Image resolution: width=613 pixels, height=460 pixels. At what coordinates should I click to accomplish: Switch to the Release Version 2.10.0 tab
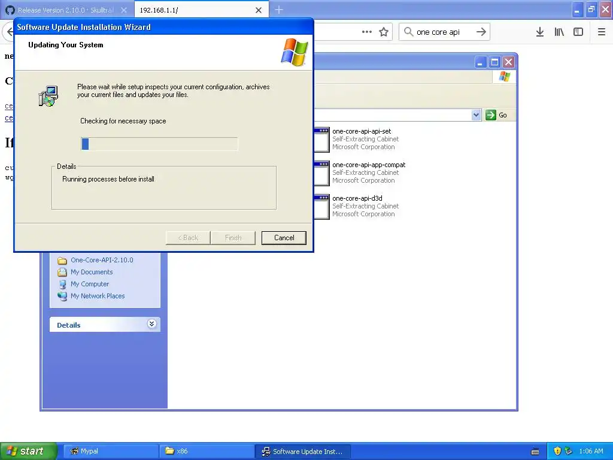click(66, 10)
